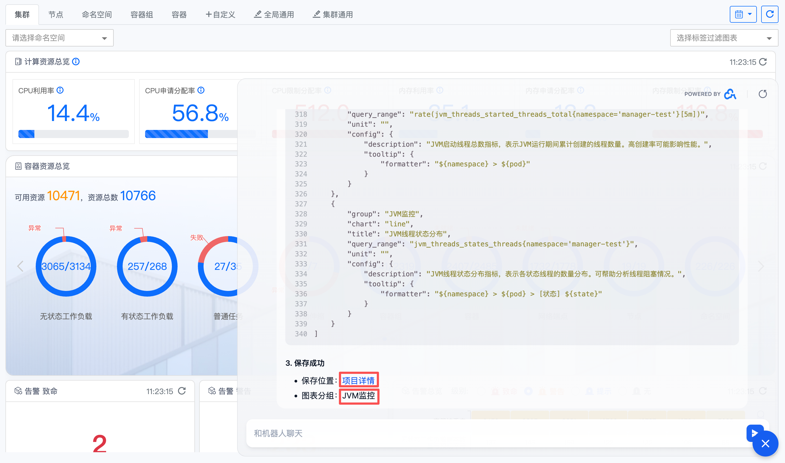This screenshot has width=785, height=463.
Task: Click info icon next to CPU申请分配率
Action: pyautogui.click(x=201, y=90)
